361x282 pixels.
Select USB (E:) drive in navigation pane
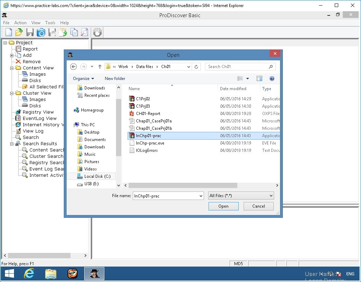[91, 184]
